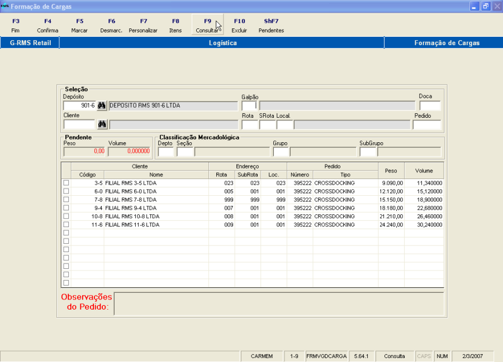Click the F10 Excluir button
The image size is (503, 362).
click(x=239, y=25)
